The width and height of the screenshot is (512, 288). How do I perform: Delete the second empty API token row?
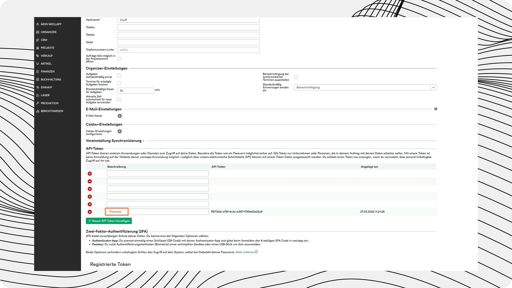(90, 181)
